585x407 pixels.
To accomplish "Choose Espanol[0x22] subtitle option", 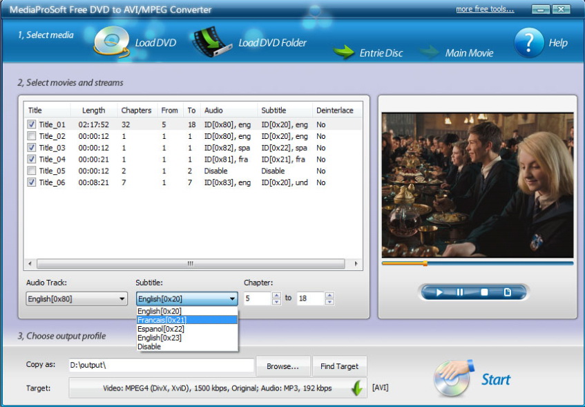I will point(187,329).
